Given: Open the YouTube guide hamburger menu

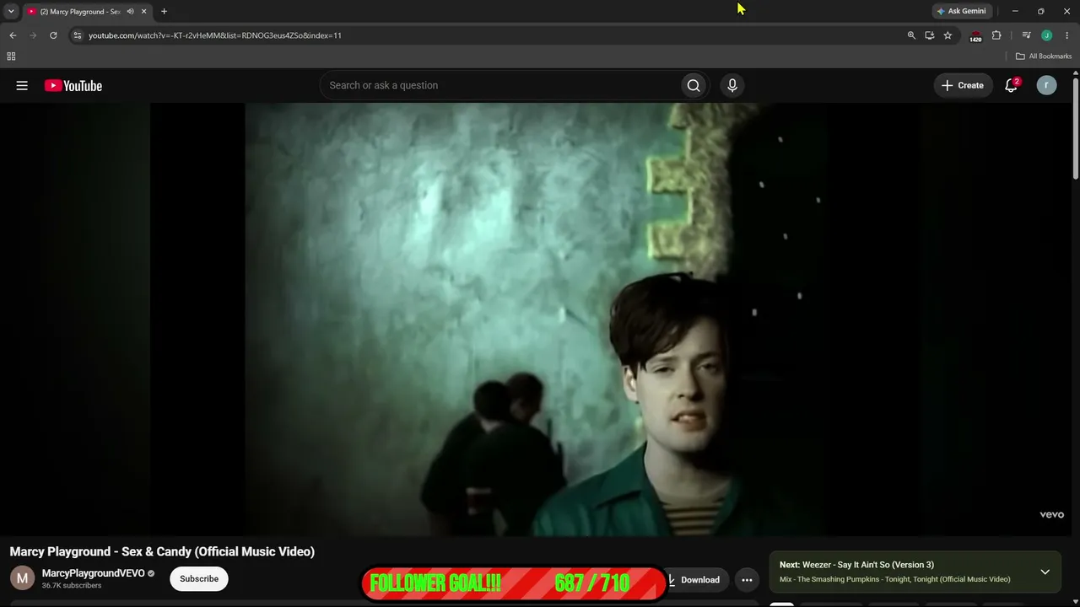Looking at the screenshot, I should 22,85.
